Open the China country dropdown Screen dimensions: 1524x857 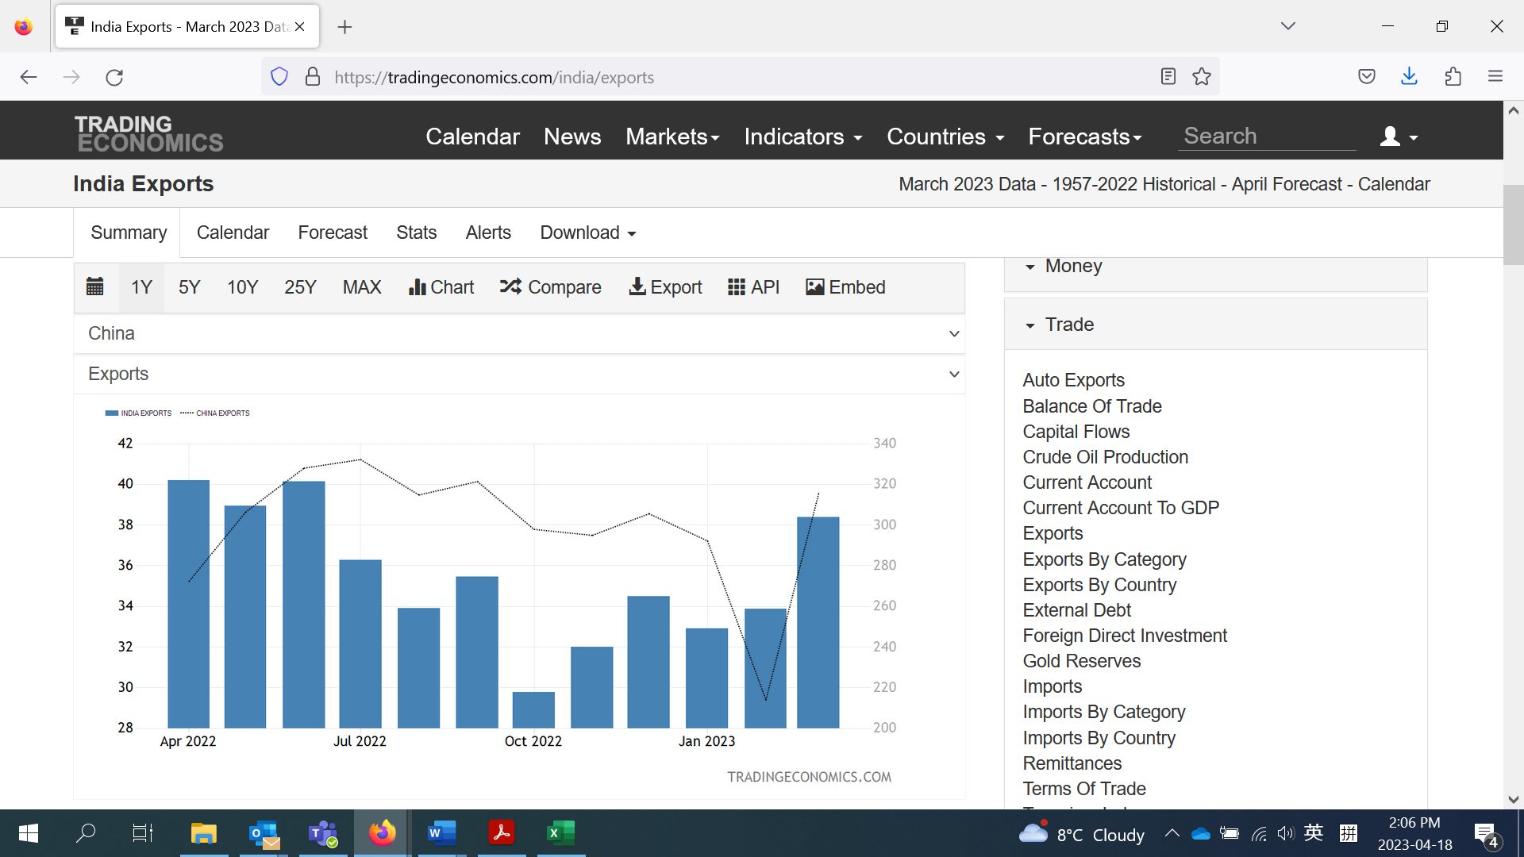pyautogui.click(x=520, y=333)
